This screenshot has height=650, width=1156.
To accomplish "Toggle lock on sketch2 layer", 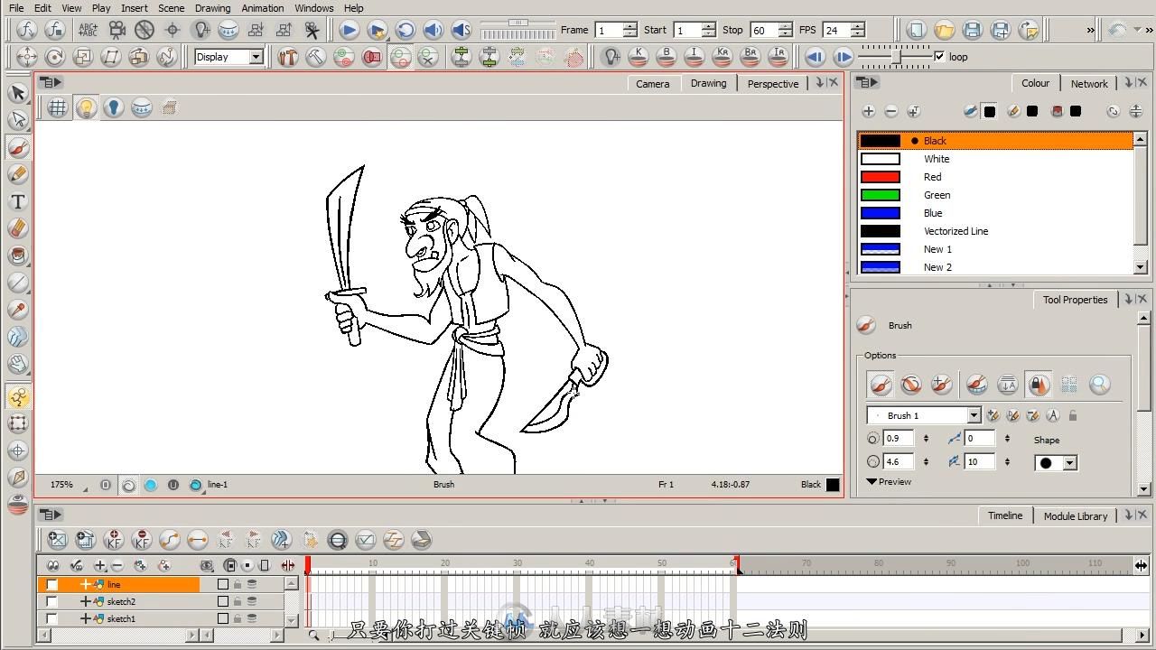I will [x=238, y=601].
